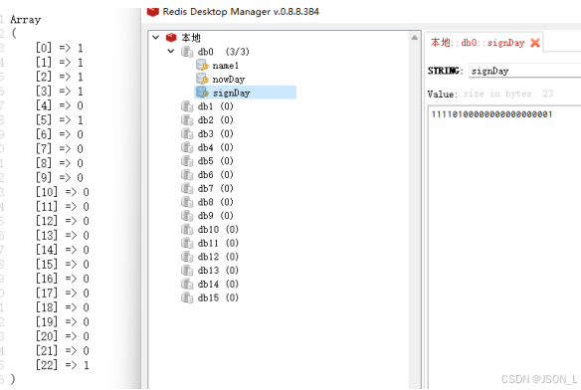Viewport: 581px width, 390px height.
Task: Click the db13 database icon
Action: pos(187,271)
